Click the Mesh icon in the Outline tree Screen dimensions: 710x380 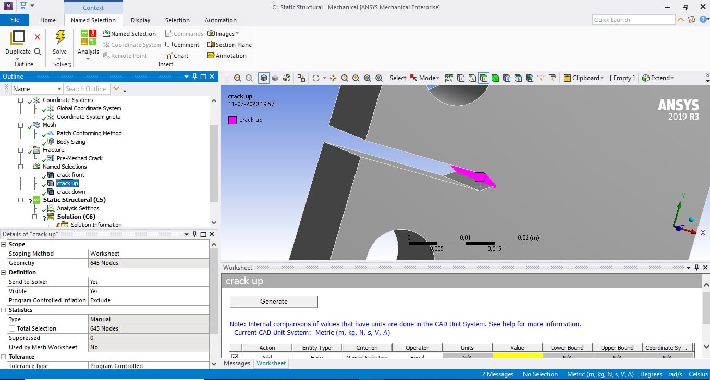pyautogui.click(x=36, y=125)
